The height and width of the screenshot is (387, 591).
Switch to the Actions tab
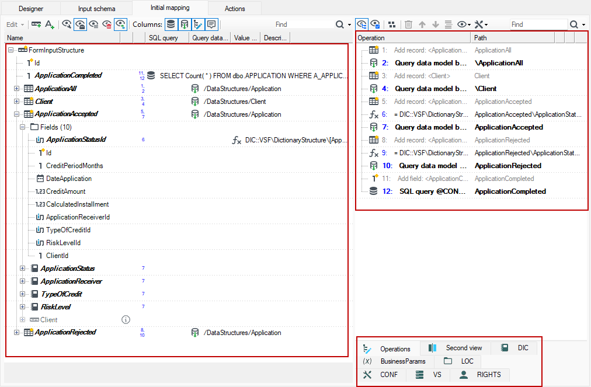235,8
